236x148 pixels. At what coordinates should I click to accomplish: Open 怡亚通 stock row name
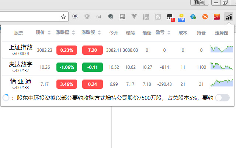pyautogui.click(x=21, y=81)
